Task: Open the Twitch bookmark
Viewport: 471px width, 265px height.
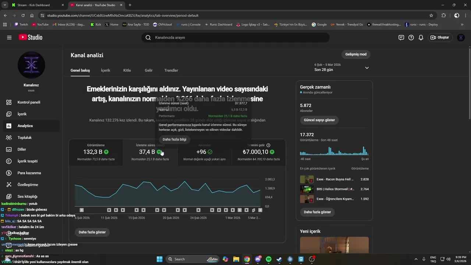Action: (21, 25)
